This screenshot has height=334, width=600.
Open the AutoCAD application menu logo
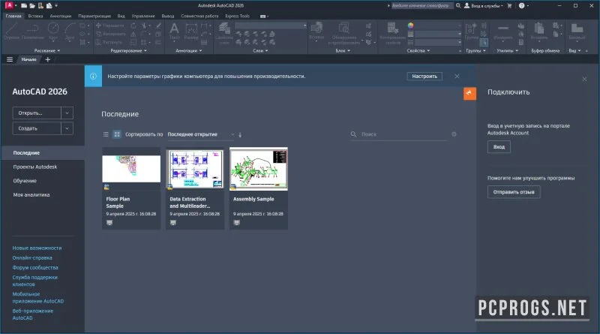pos(9,5)
